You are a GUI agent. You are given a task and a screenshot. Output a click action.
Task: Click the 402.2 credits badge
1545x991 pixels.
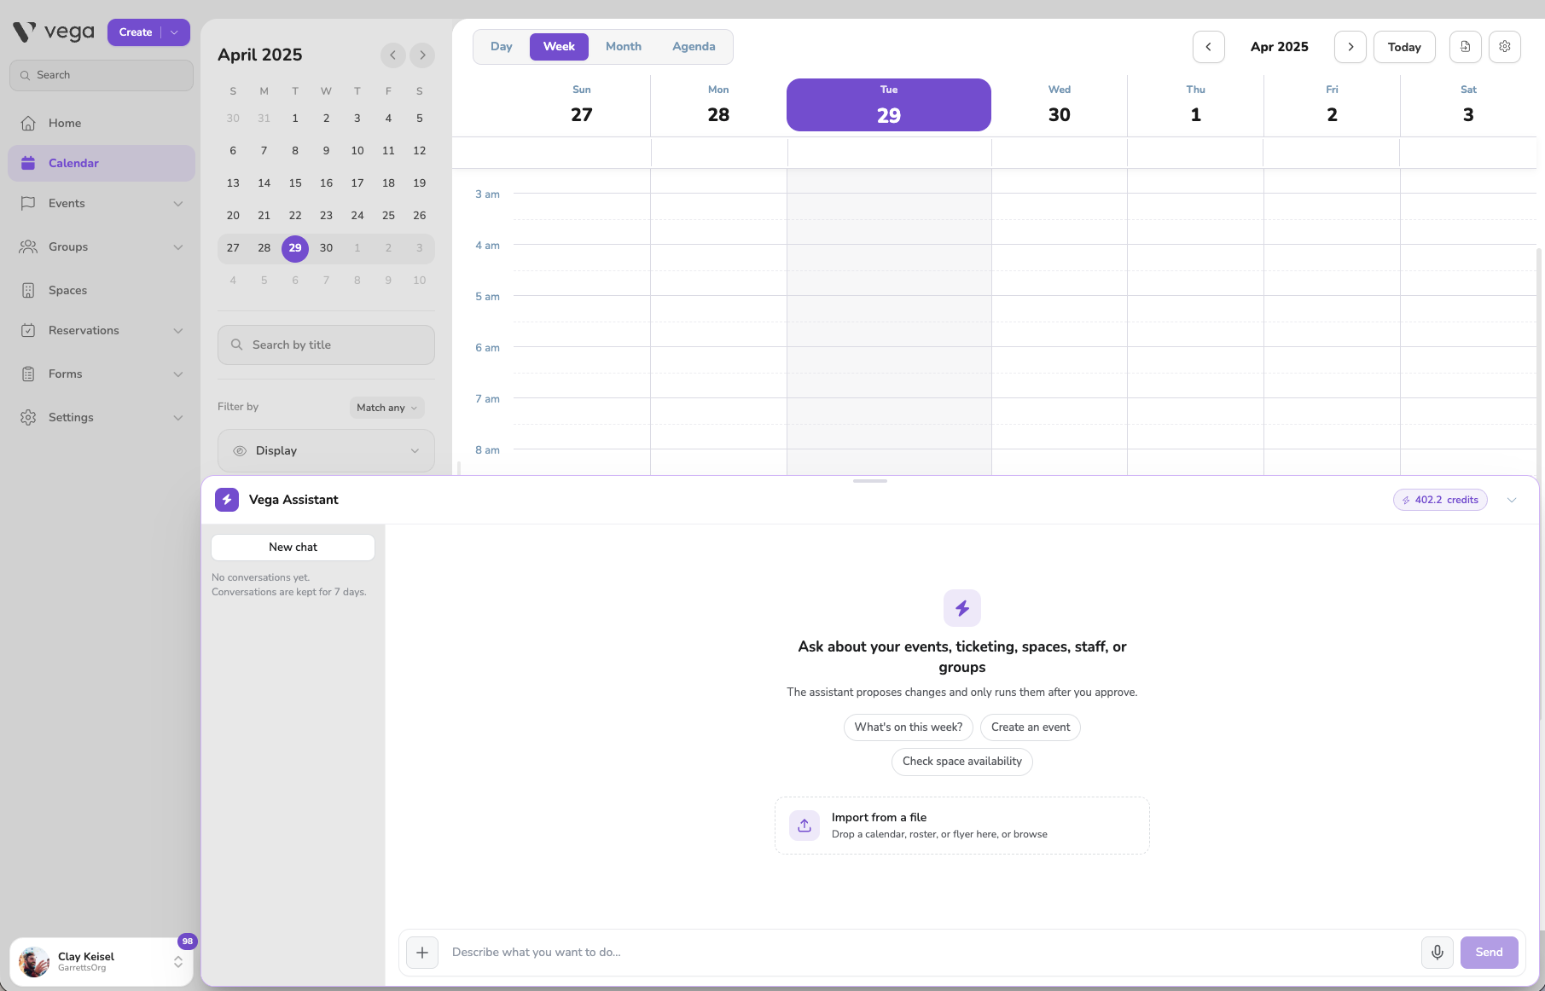point(1440,500)
